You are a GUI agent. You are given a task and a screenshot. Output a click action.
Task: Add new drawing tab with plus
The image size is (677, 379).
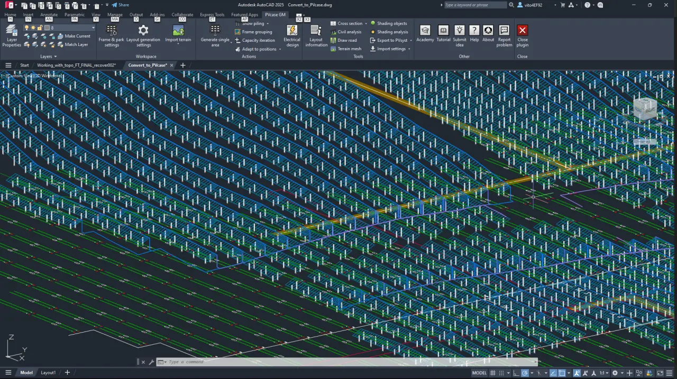(x=182, y=65)
